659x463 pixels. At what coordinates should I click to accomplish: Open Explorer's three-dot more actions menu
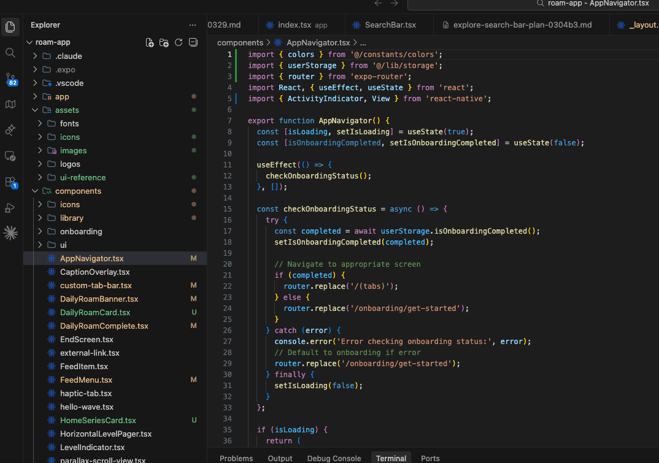tap(193, 25)
